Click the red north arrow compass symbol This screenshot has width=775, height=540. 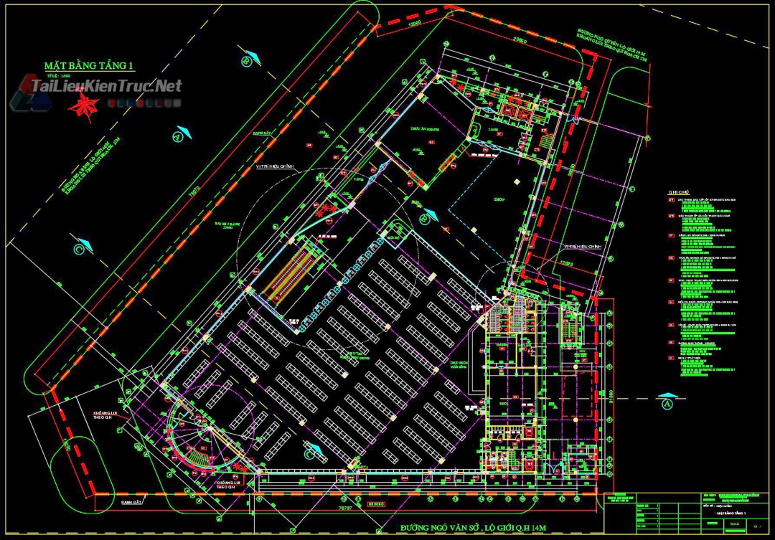click(83, 106)
